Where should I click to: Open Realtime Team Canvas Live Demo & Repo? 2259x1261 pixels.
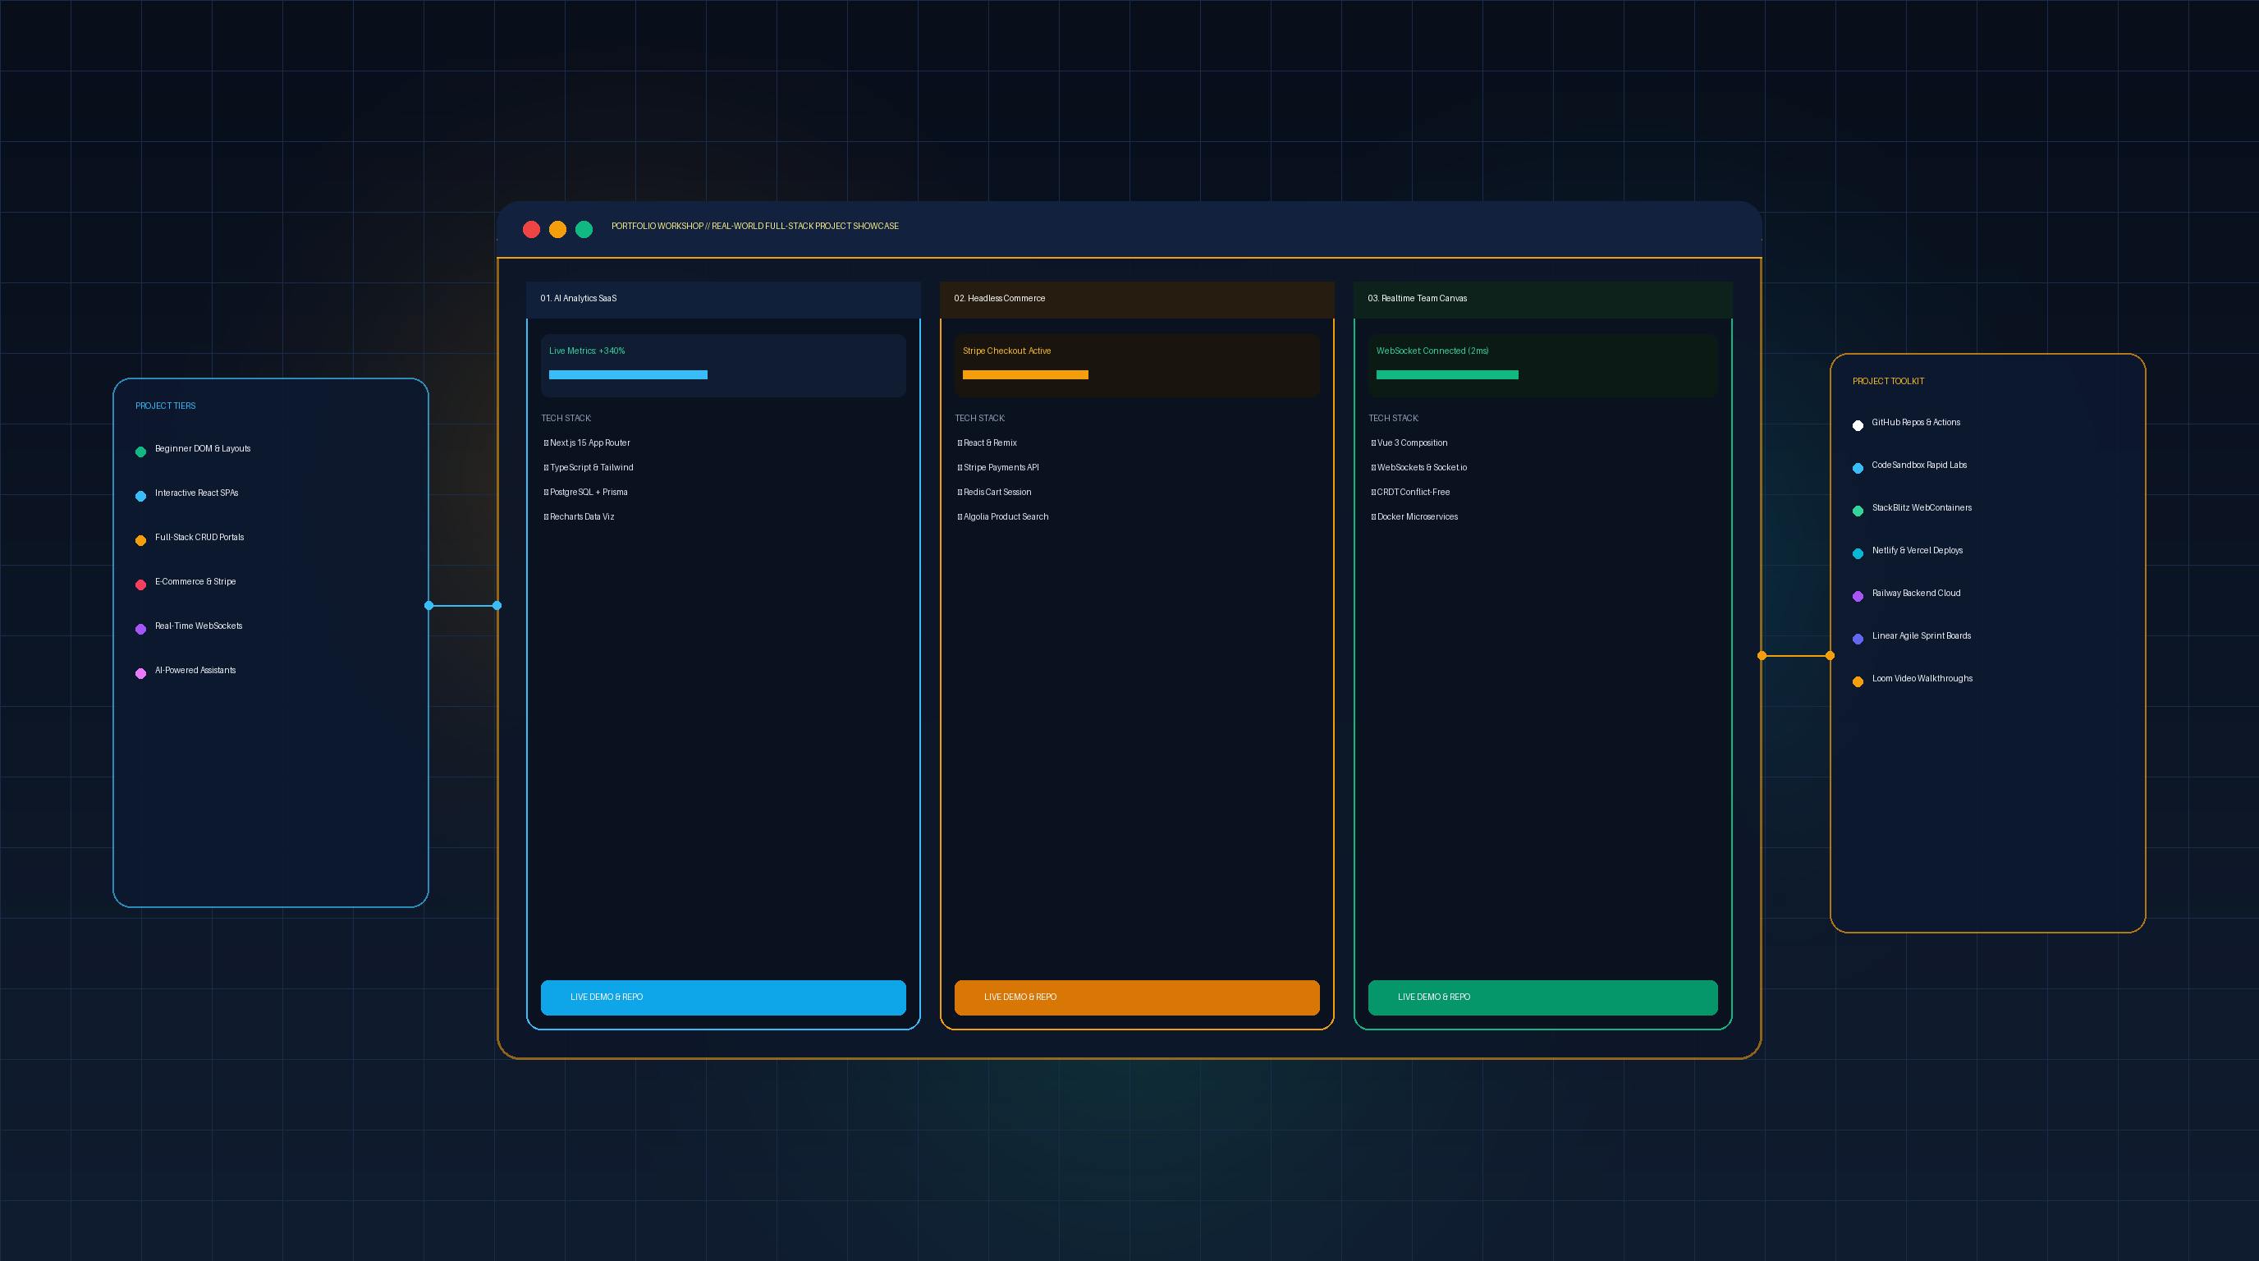pyautogui.click(x=1542, y=997)
